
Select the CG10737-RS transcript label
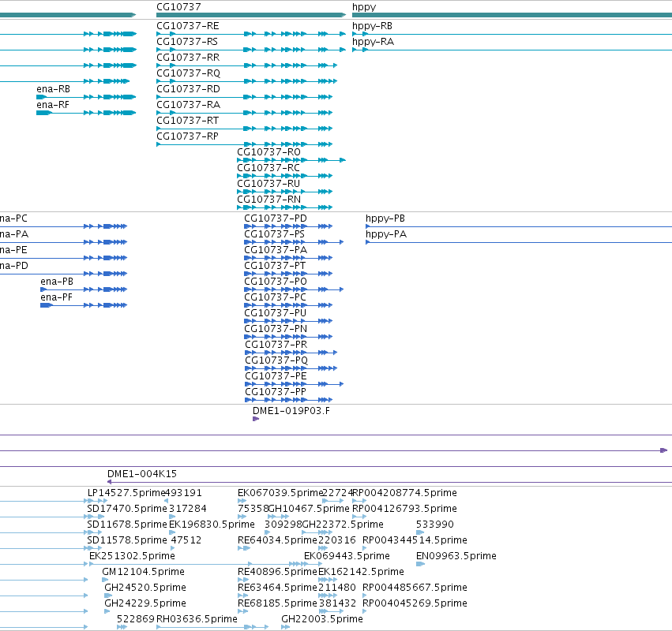[187, 42]
